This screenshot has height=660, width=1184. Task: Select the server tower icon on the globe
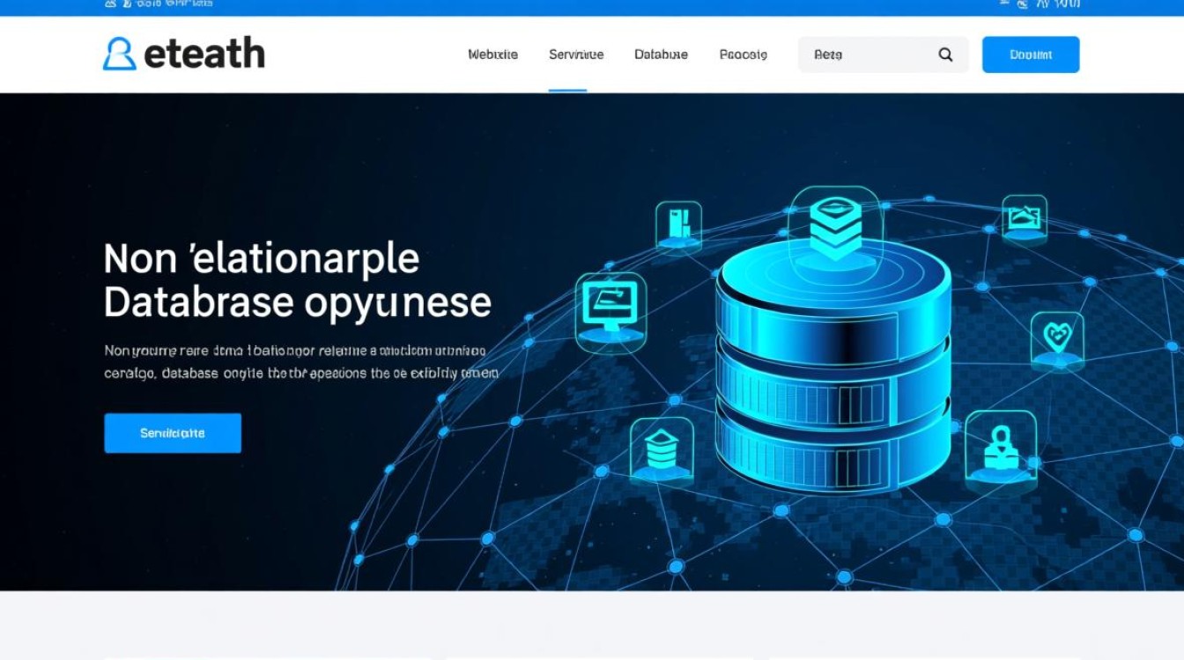point(678,224)
